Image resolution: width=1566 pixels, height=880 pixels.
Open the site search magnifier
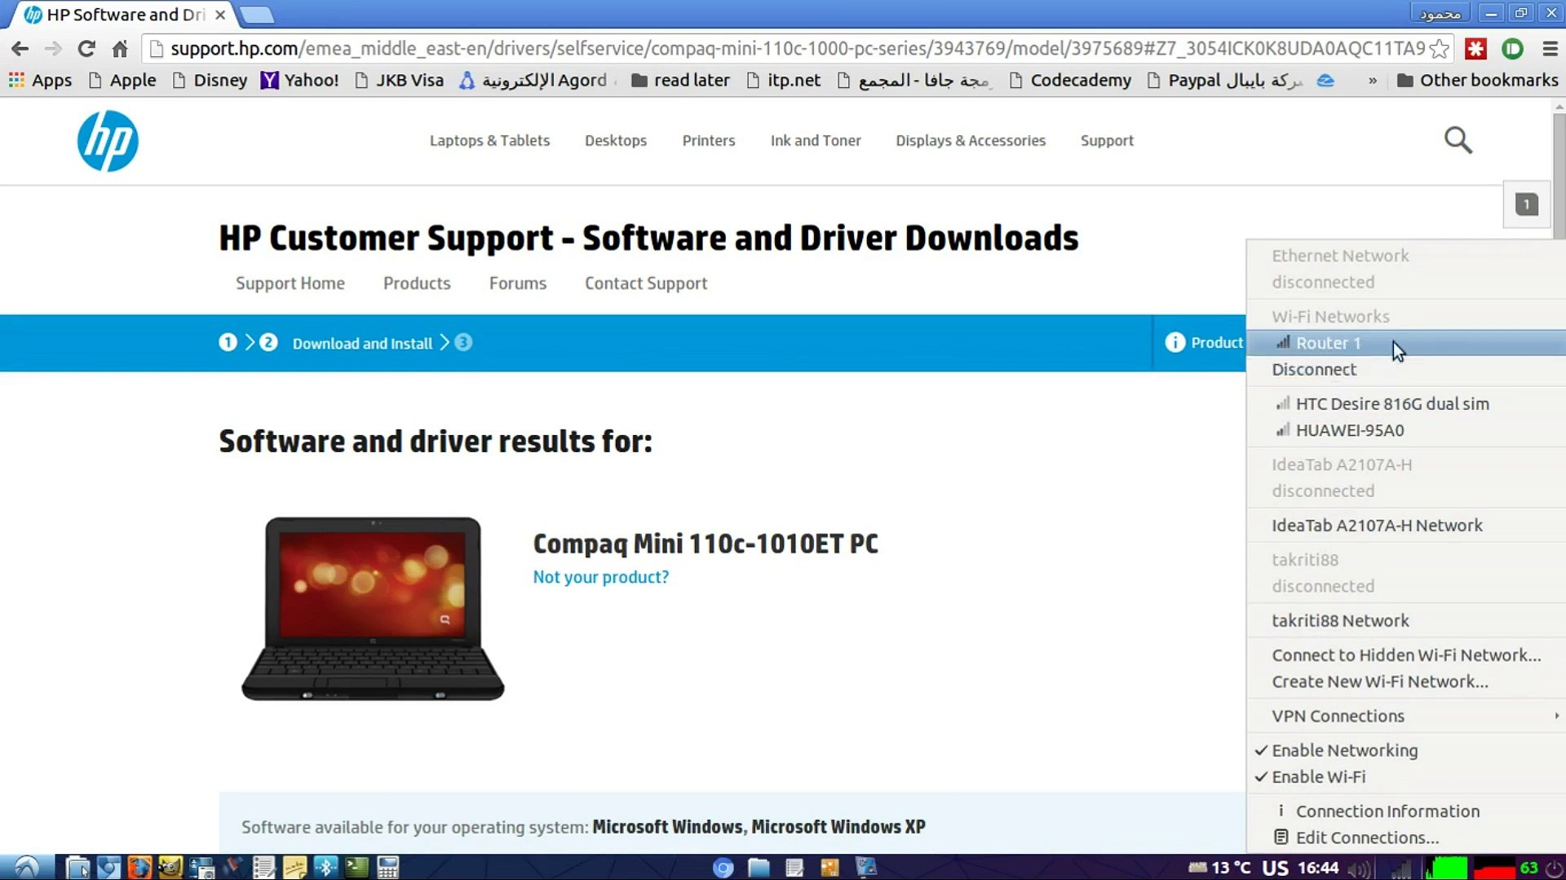(1458, 140)
